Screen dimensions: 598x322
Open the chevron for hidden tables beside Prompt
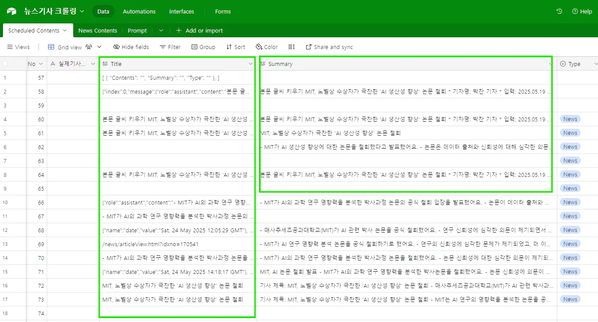(x=161, y=30)
